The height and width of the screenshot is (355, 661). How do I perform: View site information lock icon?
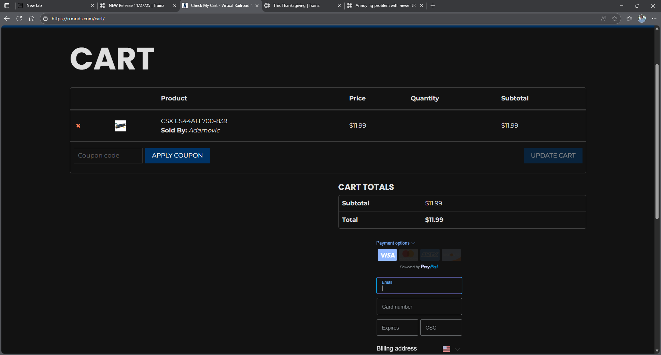click(x=45, y=19)
